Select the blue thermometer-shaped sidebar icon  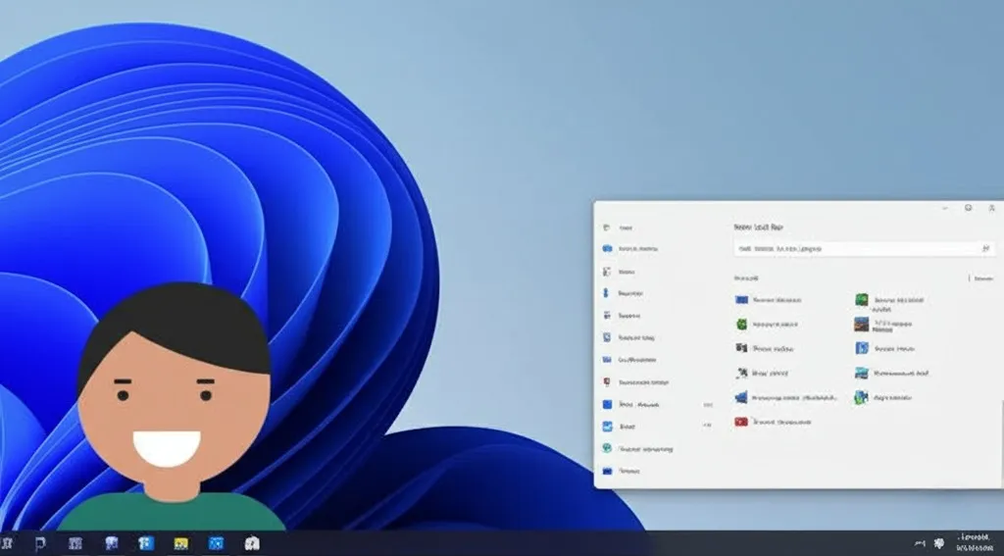[607, 293]
